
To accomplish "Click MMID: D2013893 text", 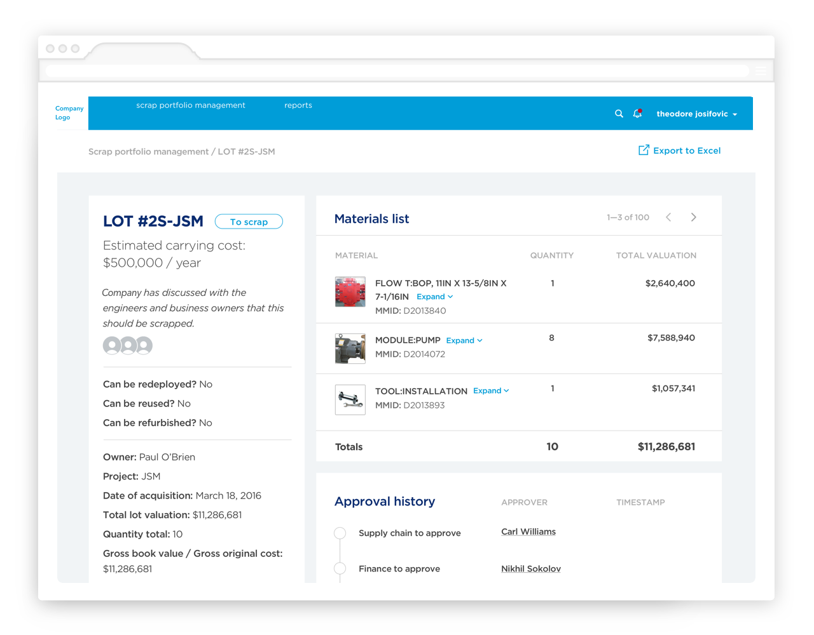I will [x=410, y=405].
